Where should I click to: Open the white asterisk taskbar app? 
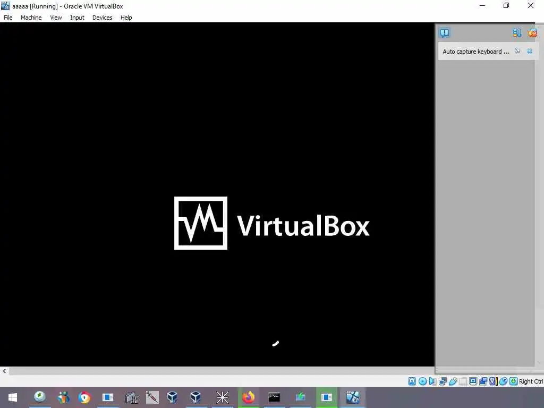coord(223,397)
